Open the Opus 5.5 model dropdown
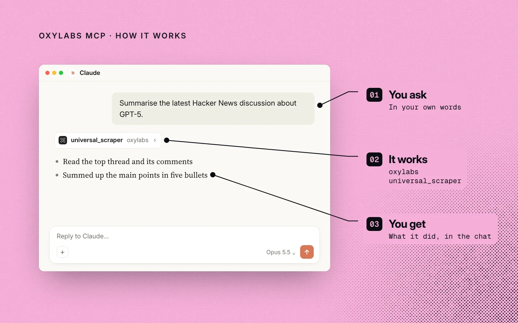This screenshot has width=518, height=323. tap(281, 252)
